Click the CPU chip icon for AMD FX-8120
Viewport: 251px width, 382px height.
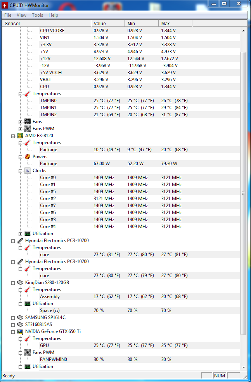20,136
